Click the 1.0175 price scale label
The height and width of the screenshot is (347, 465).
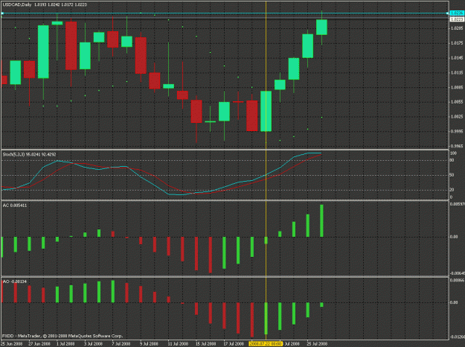(457, 43)
